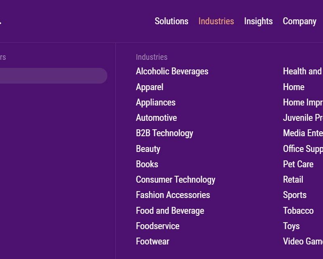Open the Beauty industry page
Image resolution: width=323 pixels, height=259 pixels.
click(148, 149)
